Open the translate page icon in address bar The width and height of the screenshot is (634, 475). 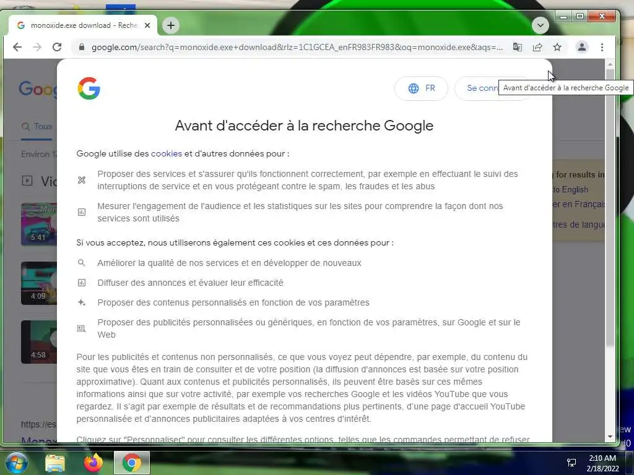pos(517,47)
